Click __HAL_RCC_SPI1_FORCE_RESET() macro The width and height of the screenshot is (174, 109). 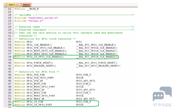pyautogui.click(x=96, y=63)
